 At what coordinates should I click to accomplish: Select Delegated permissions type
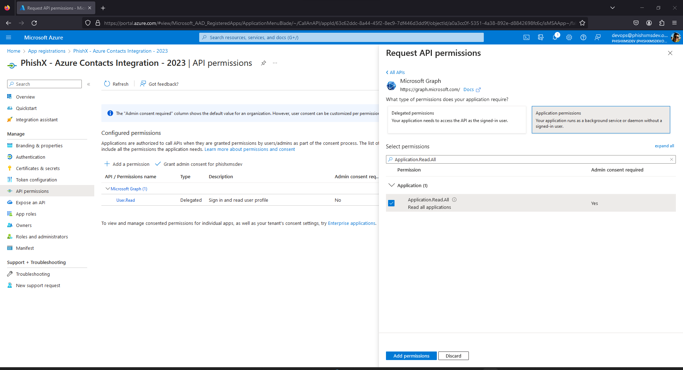tap(457, 120)
